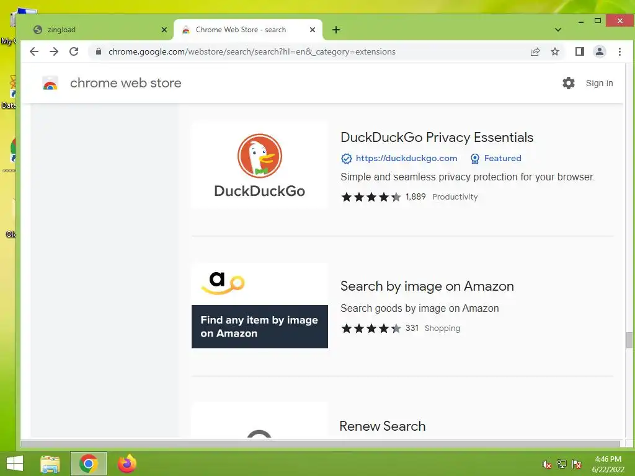Click the Featured badge ribbon icon

(474, 158)
